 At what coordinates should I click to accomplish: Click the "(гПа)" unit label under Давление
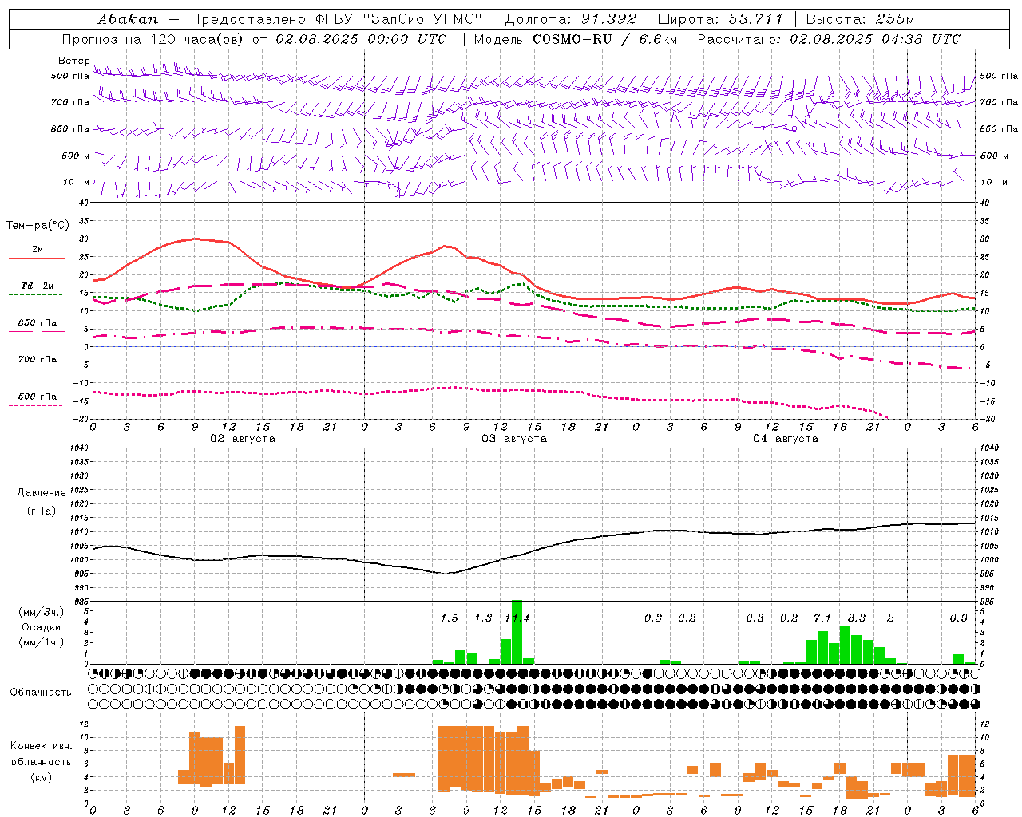tap(42, 511)
